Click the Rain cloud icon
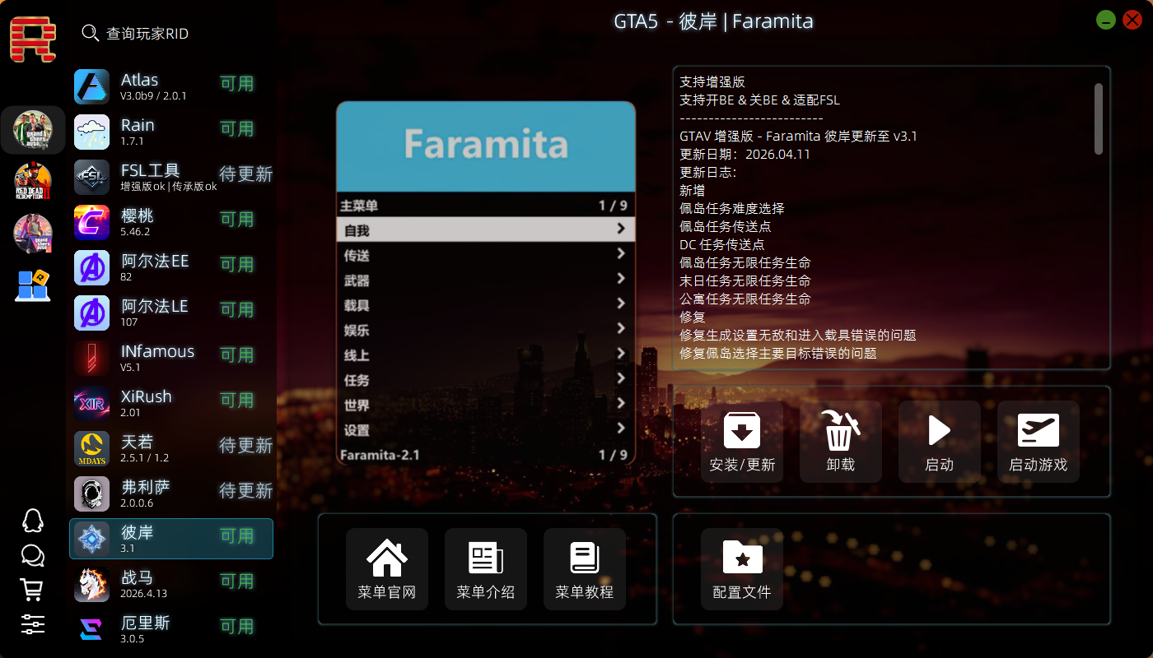Viewport: 1153px width, 658px height. (x=91, y=132)
